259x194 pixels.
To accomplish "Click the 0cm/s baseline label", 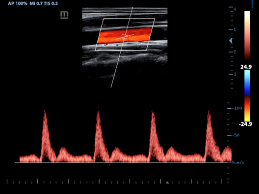I will [238, 163].
